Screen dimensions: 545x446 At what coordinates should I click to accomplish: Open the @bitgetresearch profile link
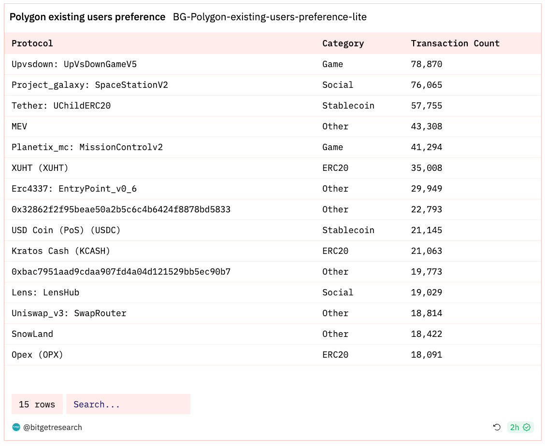point(53,427)
